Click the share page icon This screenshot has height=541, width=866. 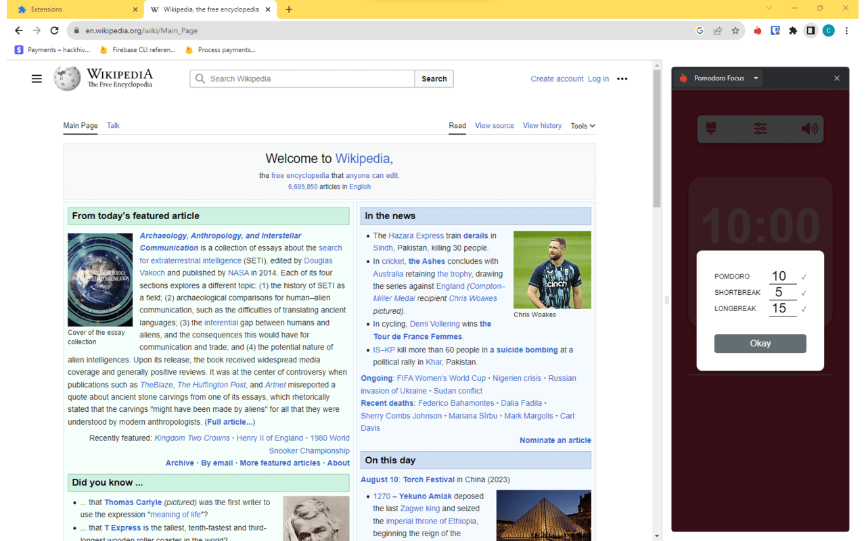coord(717,30)
